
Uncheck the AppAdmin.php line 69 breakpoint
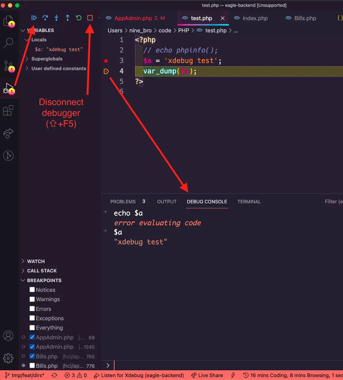(x=32, y=337)
